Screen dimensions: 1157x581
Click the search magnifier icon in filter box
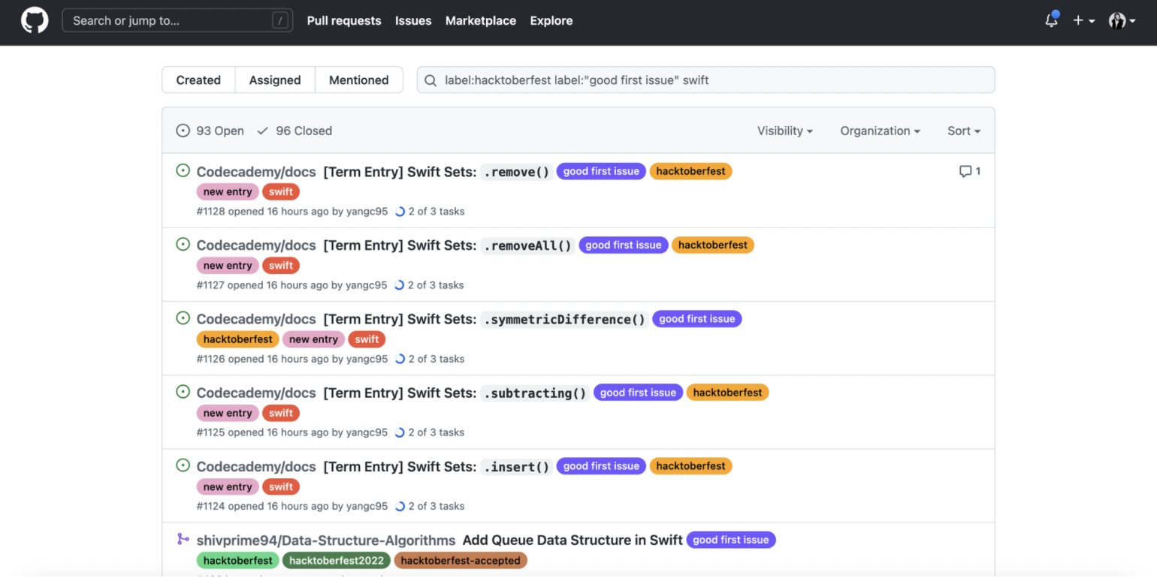pyautogui.click(x=430, y=80)
